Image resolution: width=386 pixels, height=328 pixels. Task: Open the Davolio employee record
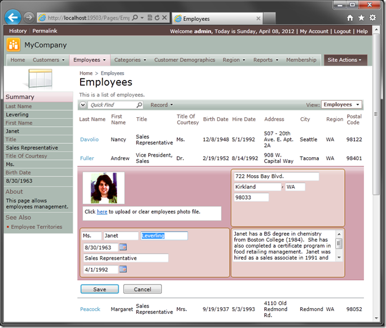click(x=89, y=139)
